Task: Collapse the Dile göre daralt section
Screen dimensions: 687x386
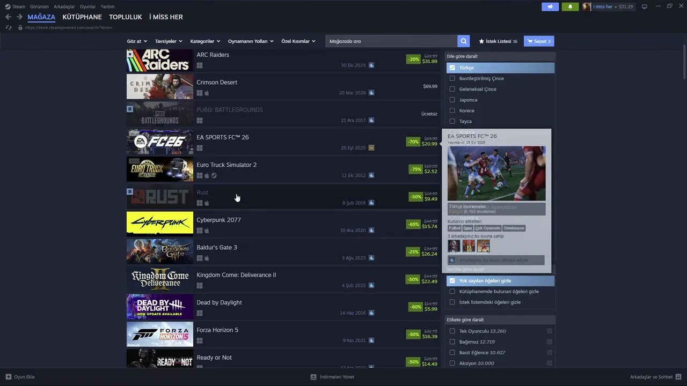Action: 500,56
